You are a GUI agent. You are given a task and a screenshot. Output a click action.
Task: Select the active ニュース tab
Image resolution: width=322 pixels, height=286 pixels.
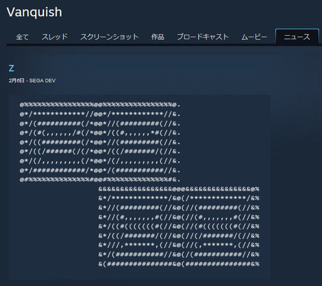tap(297, 36)
